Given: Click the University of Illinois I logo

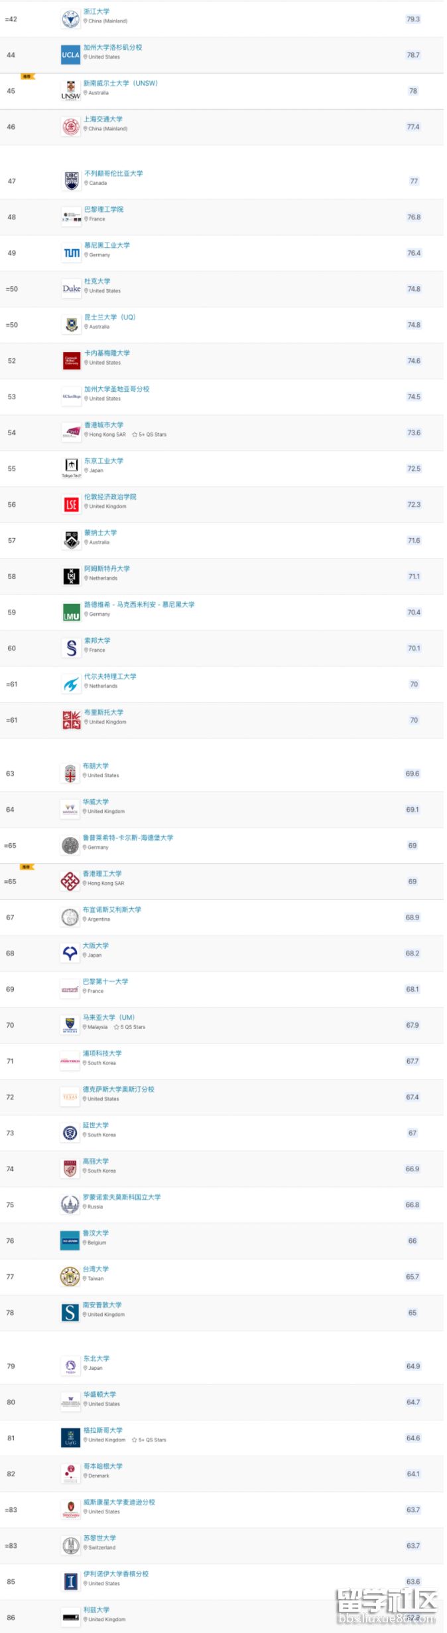Looking at the screenshot, I should pyautogui.click(x=70, y=1582).
